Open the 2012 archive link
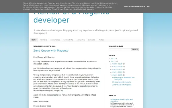Screen dimensions: 172x108 click(112, 61)
